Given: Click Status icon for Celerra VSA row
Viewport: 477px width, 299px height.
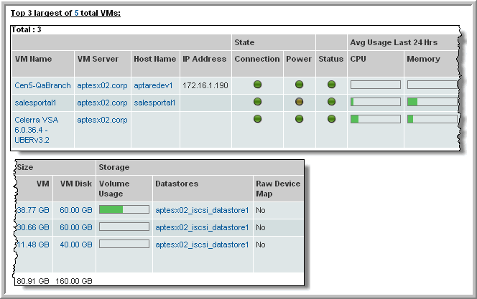Looking at the screenshot, I should coord(331,120).
